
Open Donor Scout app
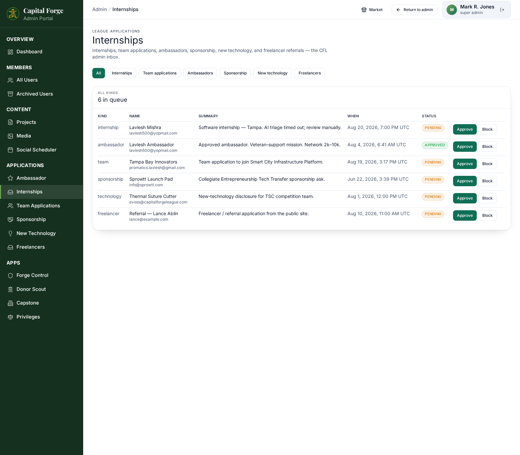[42, 289]
